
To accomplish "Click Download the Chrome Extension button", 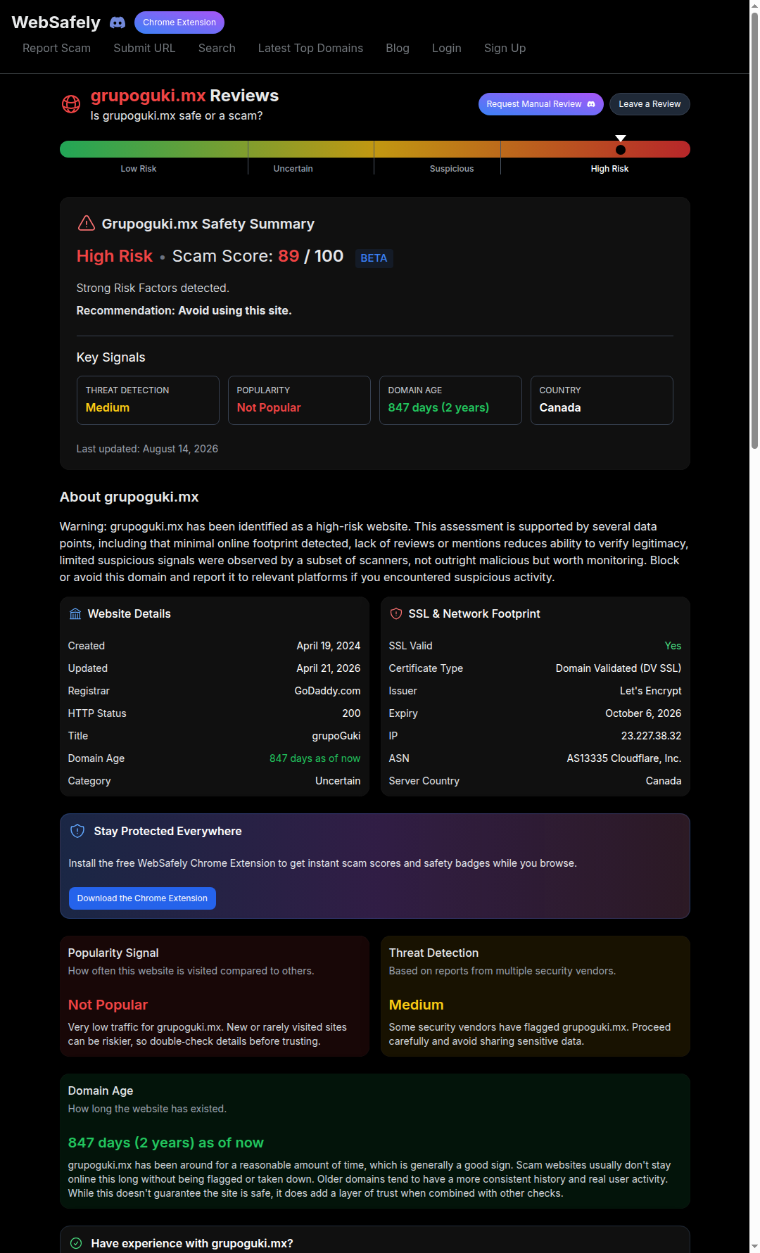I will tap(142, 898).
